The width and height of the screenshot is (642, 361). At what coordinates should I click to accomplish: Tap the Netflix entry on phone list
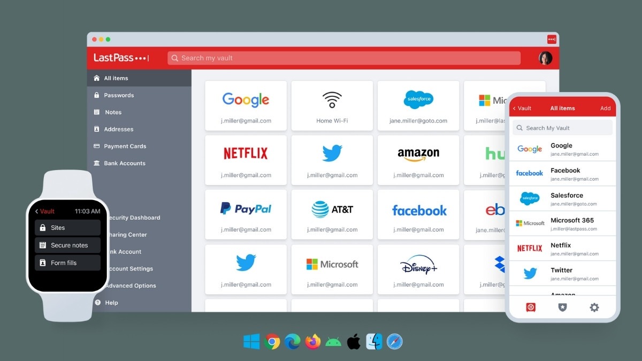[562, 249]
